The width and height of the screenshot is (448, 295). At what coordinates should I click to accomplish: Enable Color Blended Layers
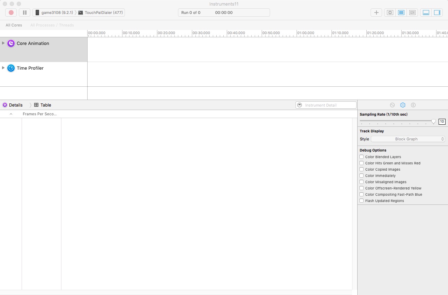361,157
